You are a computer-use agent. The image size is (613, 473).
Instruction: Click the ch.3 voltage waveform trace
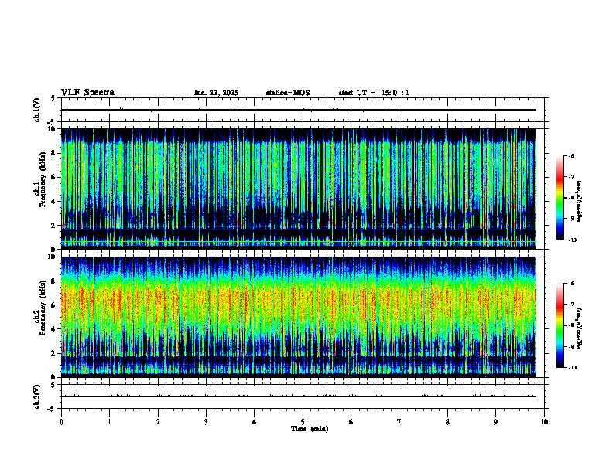299,396
